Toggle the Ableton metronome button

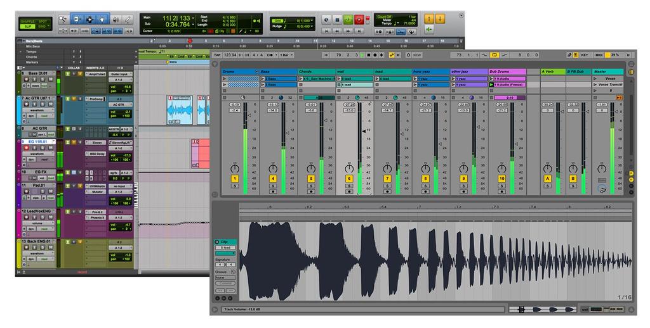click(x=271, y=55)
